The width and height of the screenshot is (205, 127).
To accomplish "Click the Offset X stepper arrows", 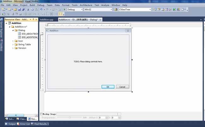I will (x=107, y=118).
